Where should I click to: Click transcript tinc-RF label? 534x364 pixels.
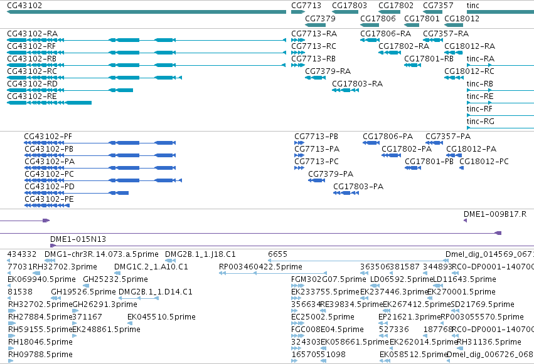[x=479, y=109]
